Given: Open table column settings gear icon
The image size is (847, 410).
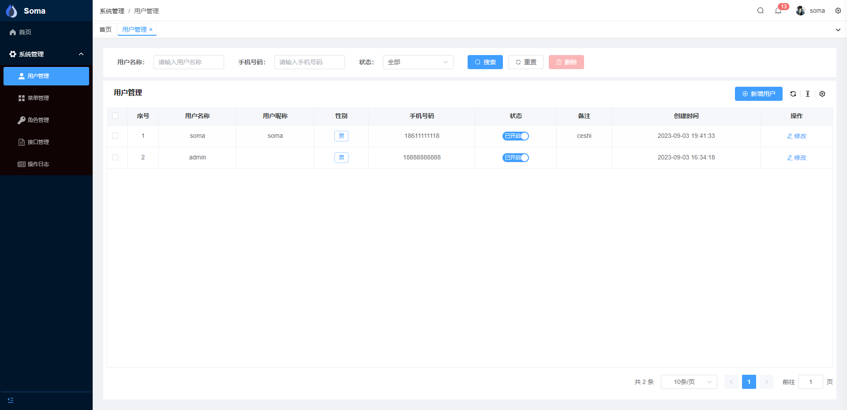Looking at the screenshot, I should pyautogui.click(x=822, y=94).
